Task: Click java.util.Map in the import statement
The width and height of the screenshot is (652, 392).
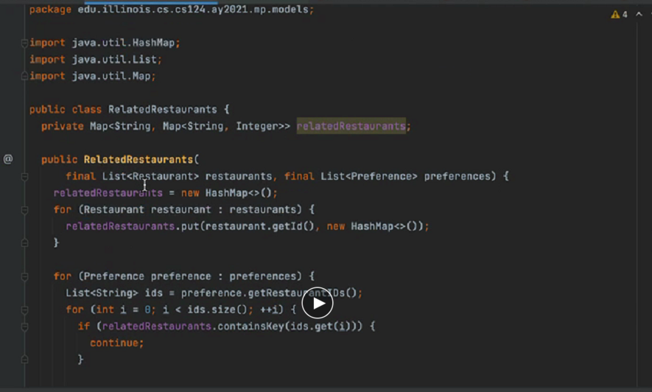Action: click(x=111, y=76)
